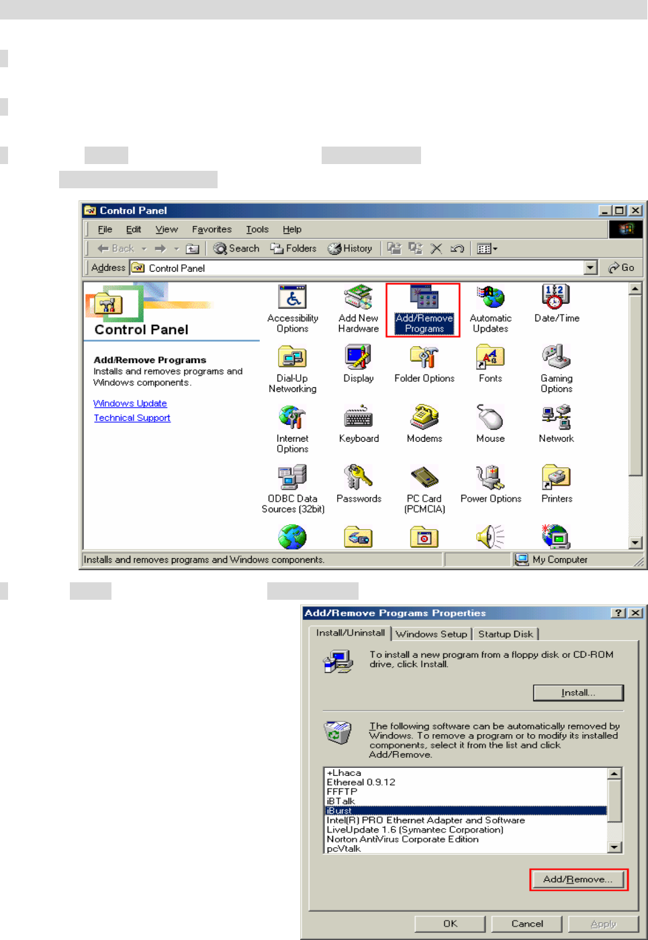Open Passwords icon
Screen dimensions: 648x940
[359, 484]
